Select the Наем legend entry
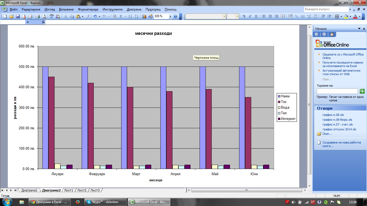 click(284, 96)
